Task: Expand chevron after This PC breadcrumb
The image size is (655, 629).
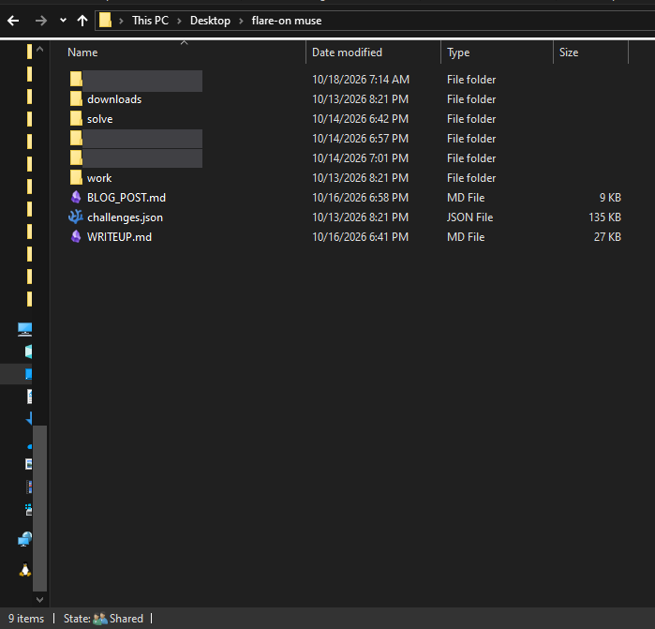Action: pos(179,21)
